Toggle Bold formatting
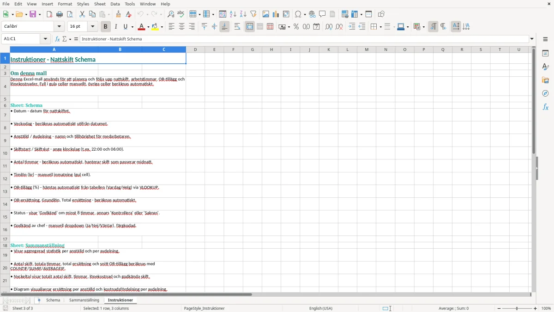This screenshot has width=554, height=312. pos(105,27)
